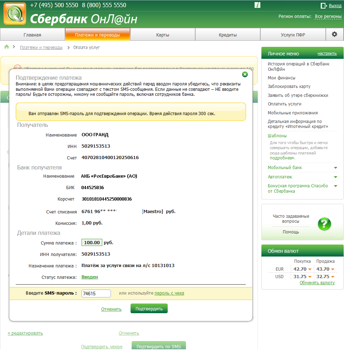Open Бонусная программа Спасибо от Сбербанка
The width and height of the screenshot is (344, 350).
pyautogui.click(x=298, y=188)
